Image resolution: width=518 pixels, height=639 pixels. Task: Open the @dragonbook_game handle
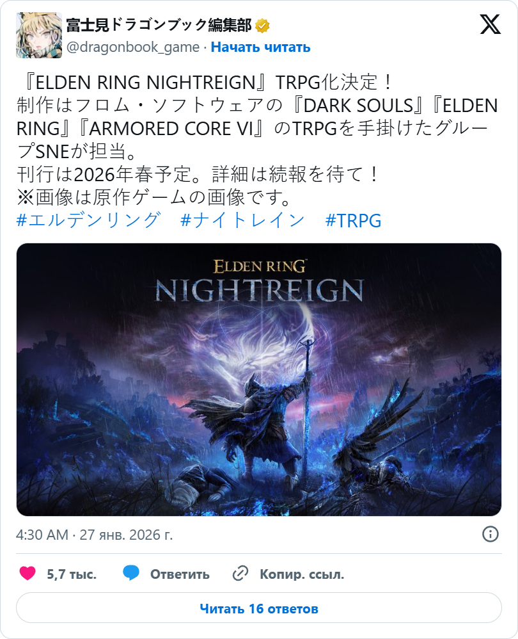pyautogui.click(x=132, y=47)
